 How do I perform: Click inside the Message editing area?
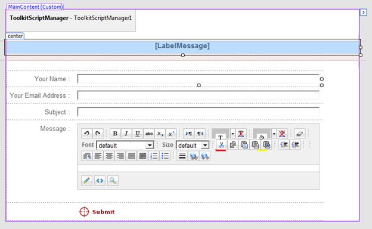click(199, 168)
